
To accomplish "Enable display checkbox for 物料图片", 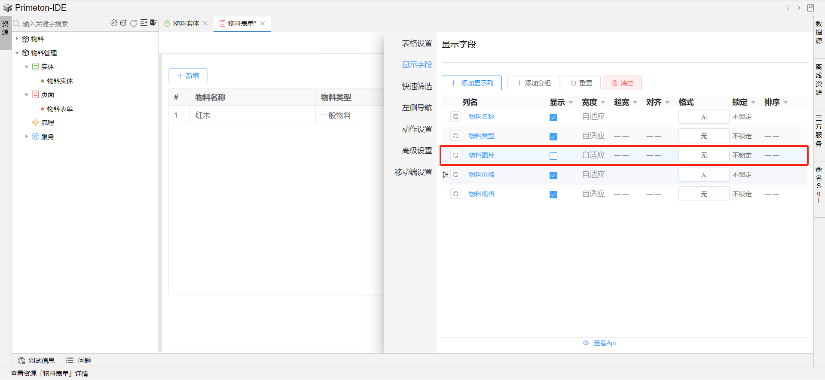I will click(x=553, y=156).
